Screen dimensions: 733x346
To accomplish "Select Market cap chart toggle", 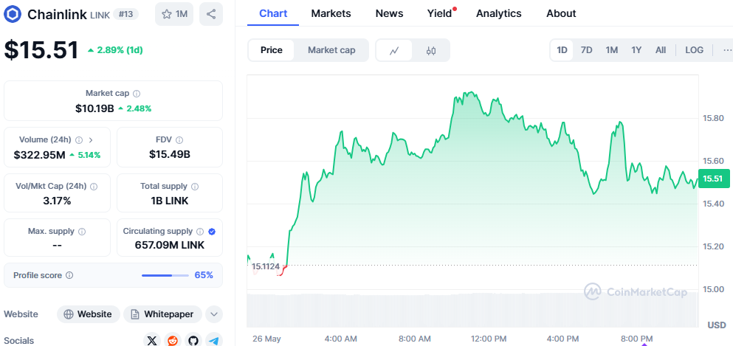I will [331, 50].
